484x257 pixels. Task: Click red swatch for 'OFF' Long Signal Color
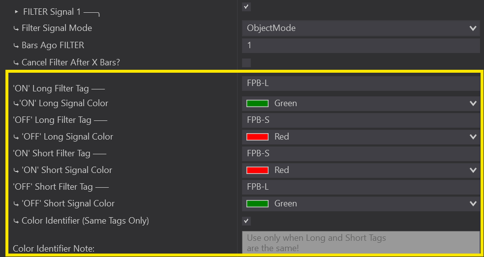point(257,137)
